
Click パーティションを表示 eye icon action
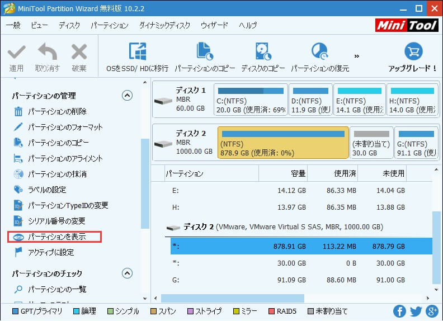[54, 237]
